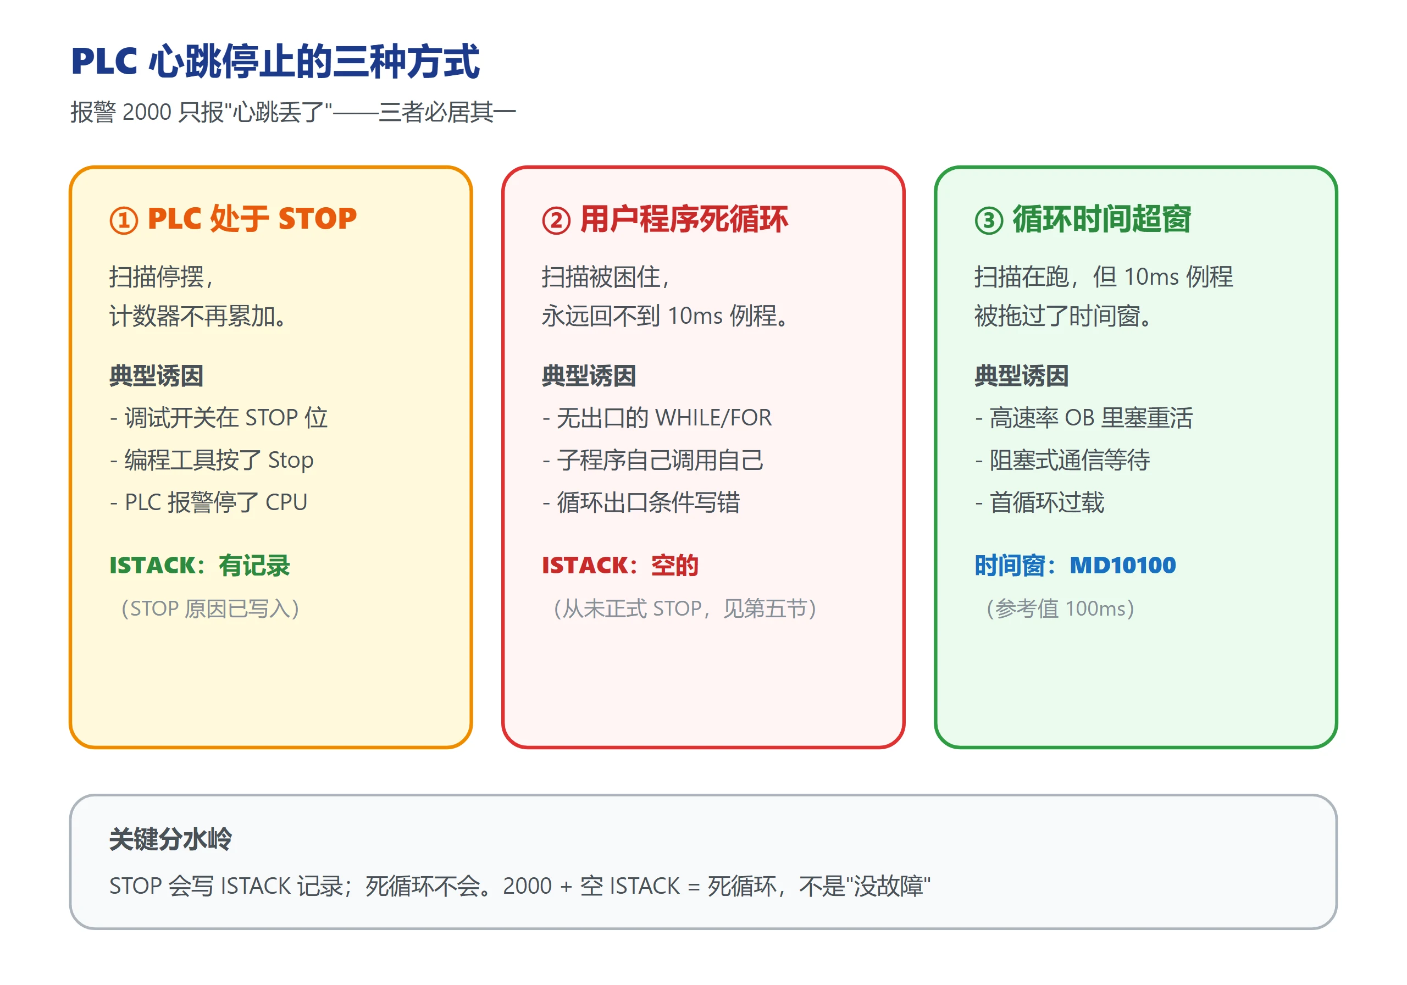Click the line '- 循环出口条件写错'
This screenshot has height=985, width=1407.
coord(641,502)
